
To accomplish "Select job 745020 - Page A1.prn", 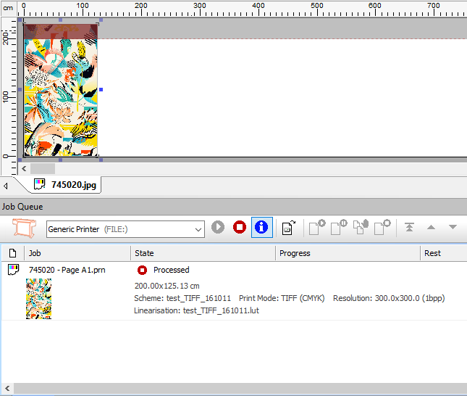I will 67,270.
